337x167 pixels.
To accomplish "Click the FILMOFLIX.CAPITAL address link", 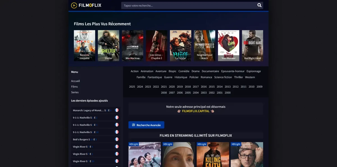I will 196,111.
